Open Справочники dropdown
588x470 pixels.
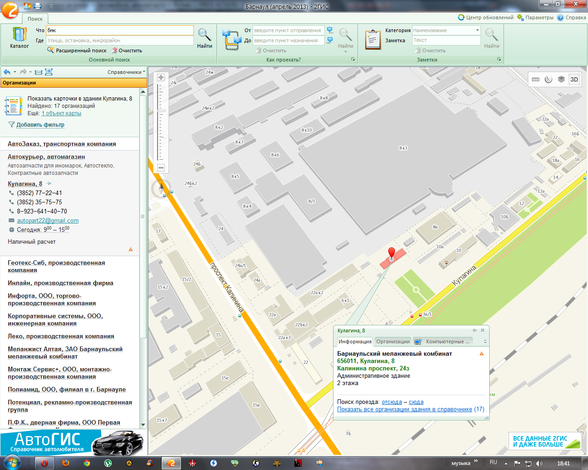[126, 72]
